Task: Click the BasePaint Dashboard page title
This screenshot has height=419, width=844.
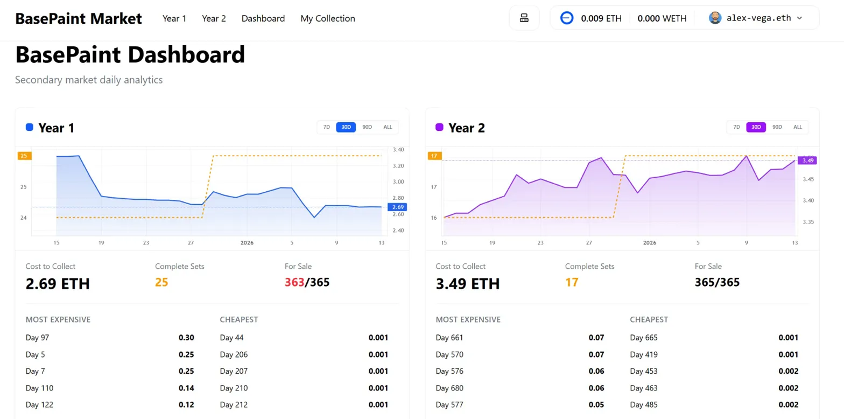Action: click(130, 55)
